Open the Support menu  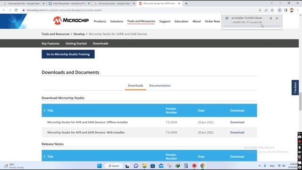coord(165,21)
